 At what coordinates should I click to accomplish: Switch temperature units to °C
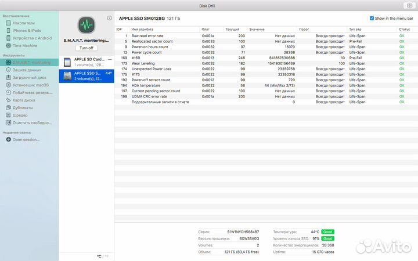[x=99, y=256]
